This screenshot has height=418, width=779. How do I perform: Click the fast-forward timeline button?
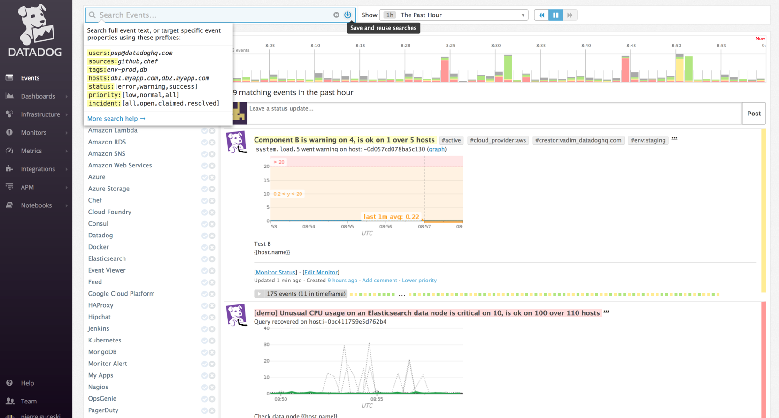click(x=570, y=15)
